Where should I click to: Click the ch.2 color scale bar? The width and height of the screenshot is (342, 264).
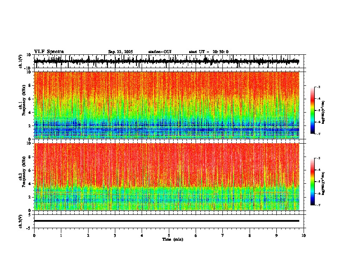coord(313,182)
